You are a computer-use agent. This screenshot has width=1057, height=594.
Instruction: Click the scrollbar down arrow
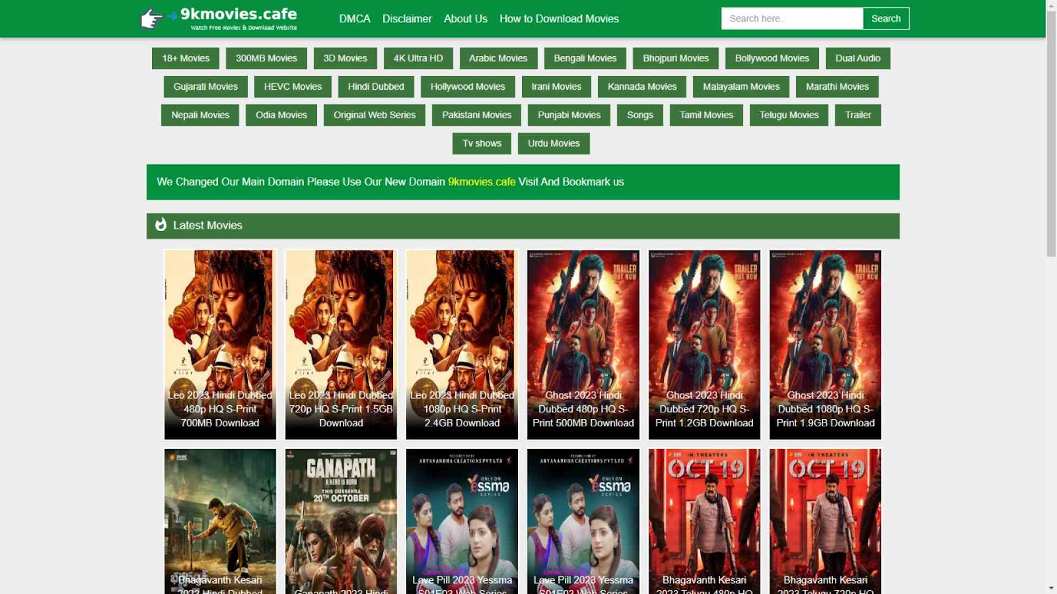tap(1051, 588)
